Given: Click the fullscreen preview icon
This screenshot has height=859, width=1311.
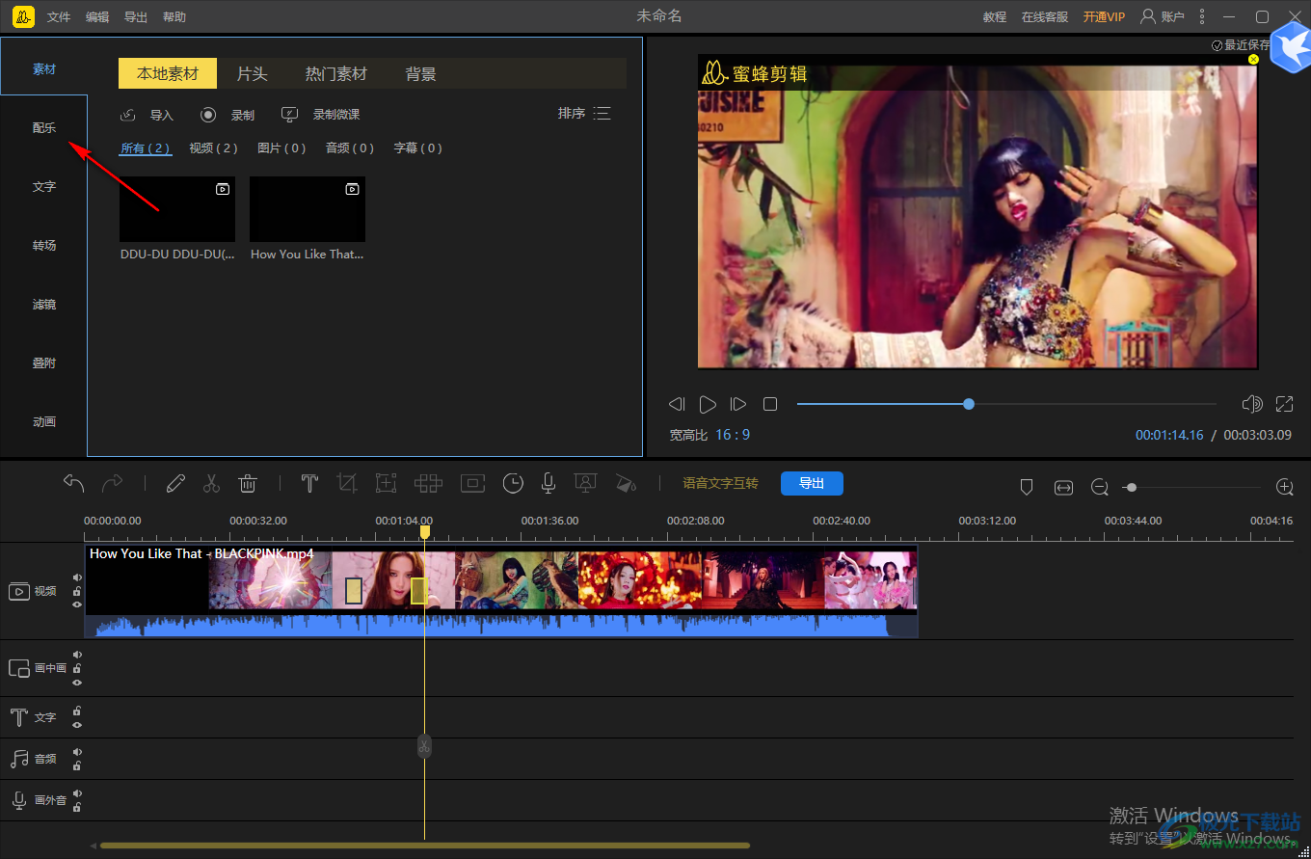Looking at the screenshot, I should pyautogui.click(x=1284, y=404).
